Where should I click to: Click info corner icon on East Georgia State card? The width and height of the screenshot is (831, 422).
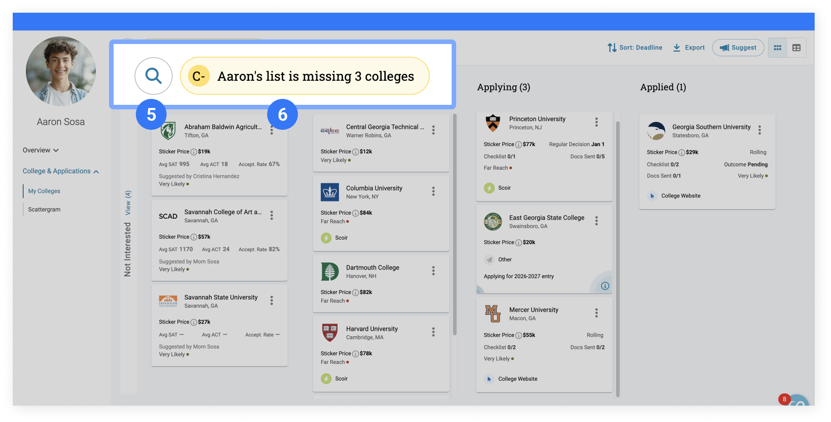coord(605,286)
